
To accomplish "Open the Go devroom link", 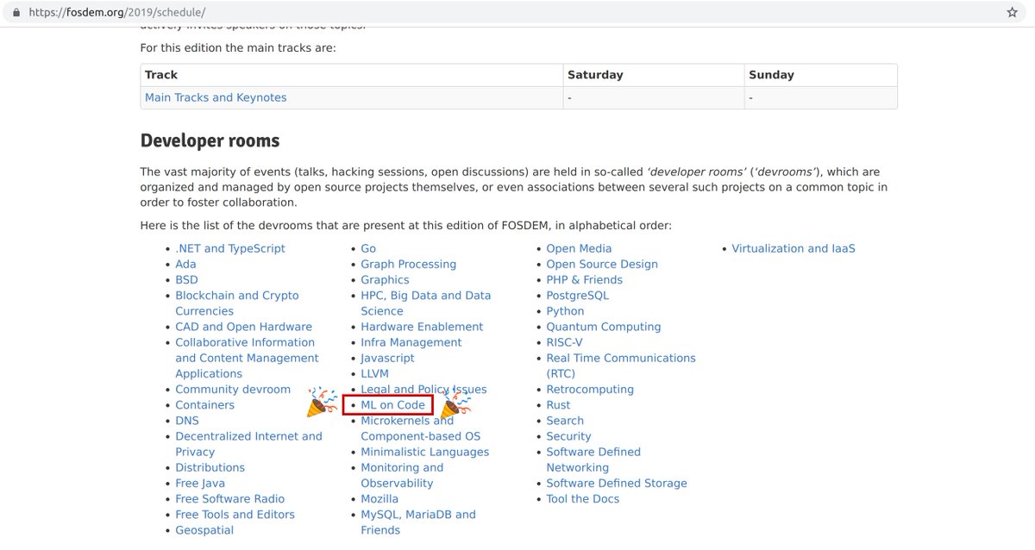I will (368, 248).
